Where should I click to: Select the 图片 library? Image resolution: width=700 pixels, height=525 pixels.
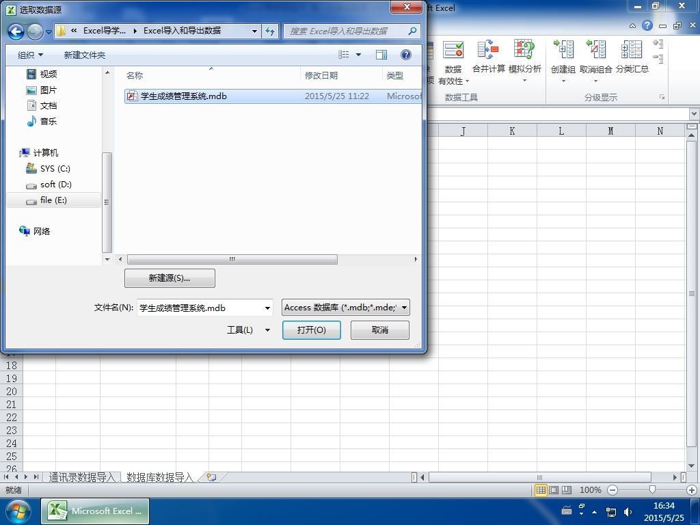42,90
